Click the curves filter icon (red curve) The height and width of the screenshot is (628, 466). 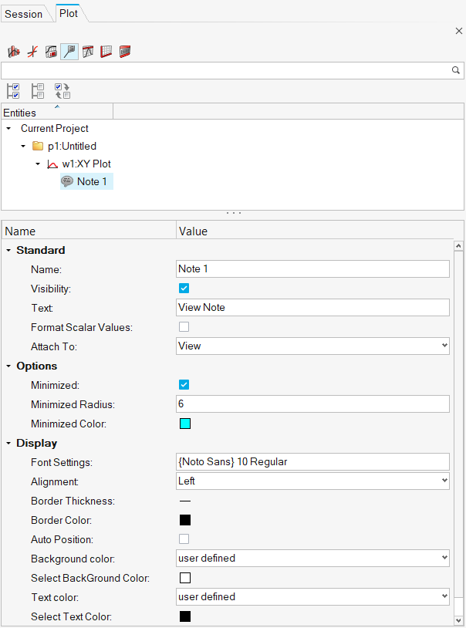coord(32,52)
